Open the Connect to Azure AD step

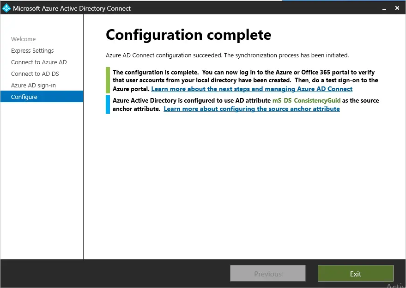point(39,62)
